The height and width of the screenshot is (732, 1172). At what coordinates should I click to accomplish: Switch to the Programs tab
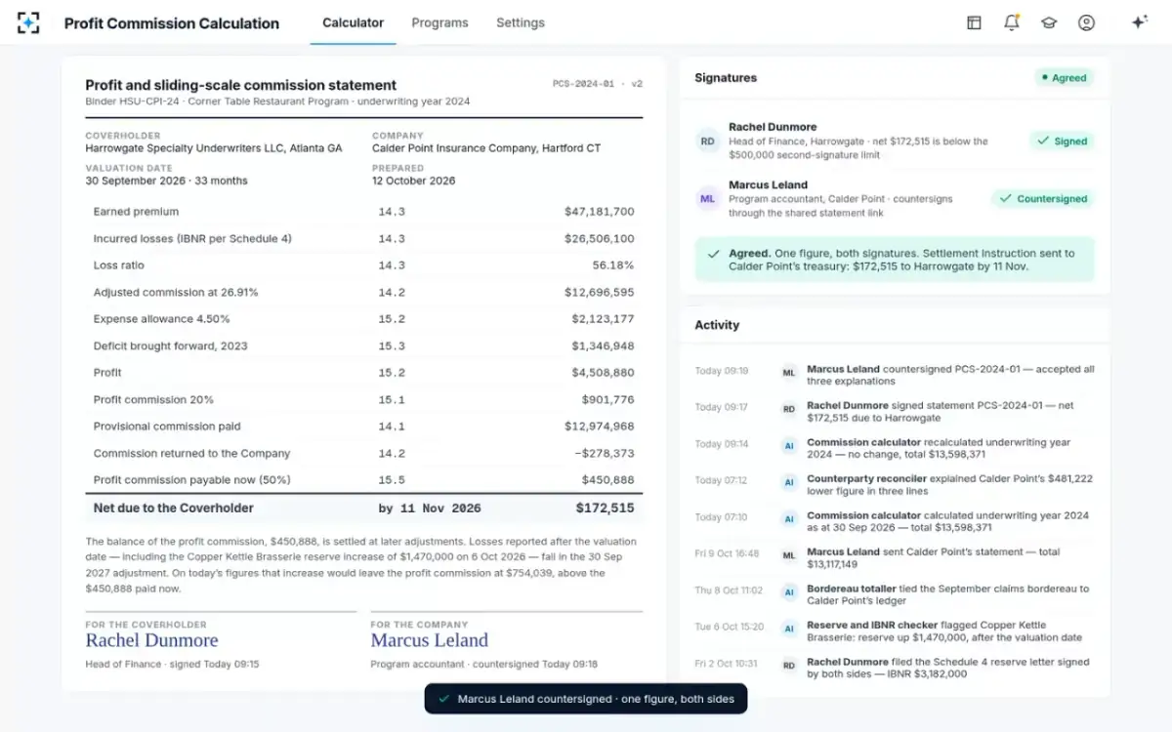coord(439,22)
